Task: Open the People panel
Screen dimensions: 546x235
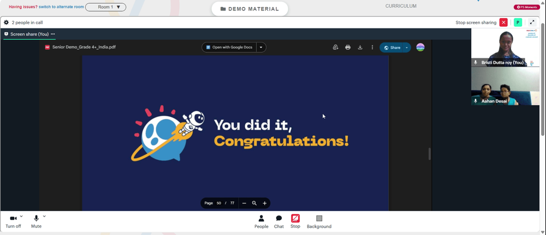Action: pos(261,222)
